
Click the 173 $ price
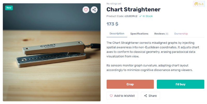pyautogui.click(x=112, y=24)
